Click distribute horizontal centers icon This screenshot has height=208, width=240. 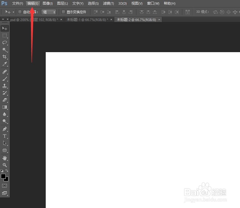(170, 12)
